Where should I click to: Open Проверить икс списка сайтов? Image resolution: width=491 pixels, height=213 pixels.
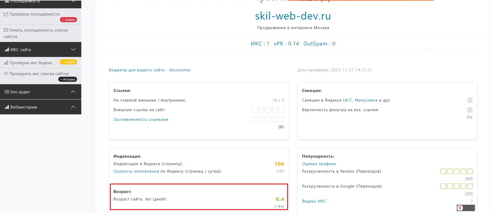point(39,74)
